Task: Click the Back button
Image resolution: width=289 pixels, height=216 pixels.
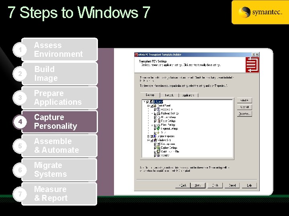Action: coord(183,185)
